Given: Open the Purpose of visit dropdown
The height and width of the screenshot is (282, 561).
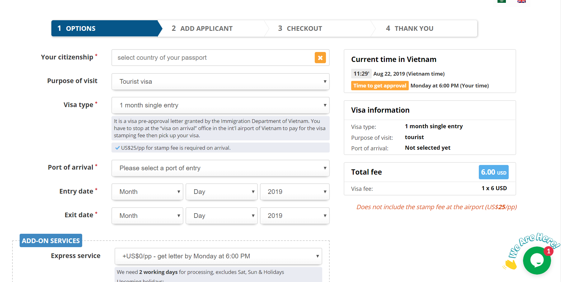Looking at the screenshot, I should (x=220, y=82).
